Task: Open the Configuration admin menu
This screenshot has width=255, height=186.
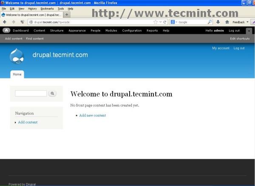Action: pos(132,31)
